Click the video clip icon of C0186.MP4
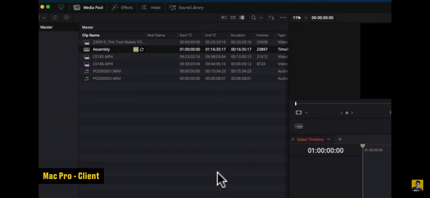Viewport: 430px width, 198px height. (87, 64)
